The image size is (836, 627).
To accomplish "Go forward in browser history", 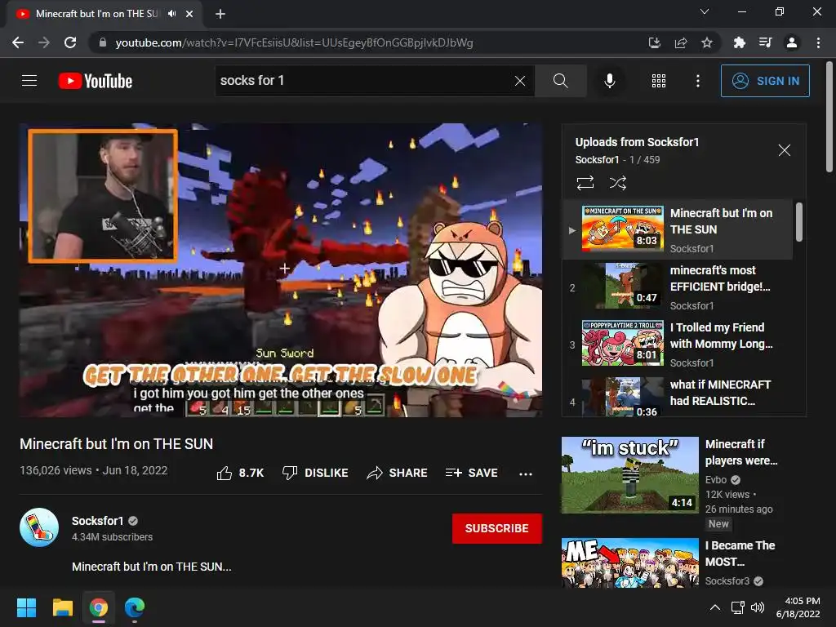I will click(44, 42).
